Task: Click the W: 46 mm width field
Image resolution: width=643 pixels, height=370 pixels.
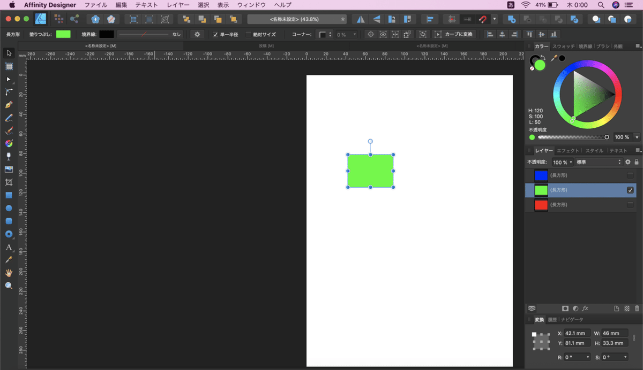Action: 615,333
